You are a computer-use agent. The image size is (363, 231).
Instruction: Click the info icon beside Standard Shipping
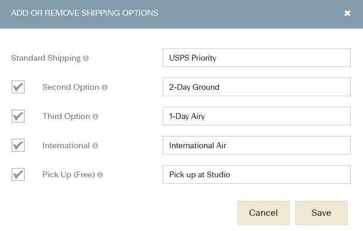click(86, 58)
